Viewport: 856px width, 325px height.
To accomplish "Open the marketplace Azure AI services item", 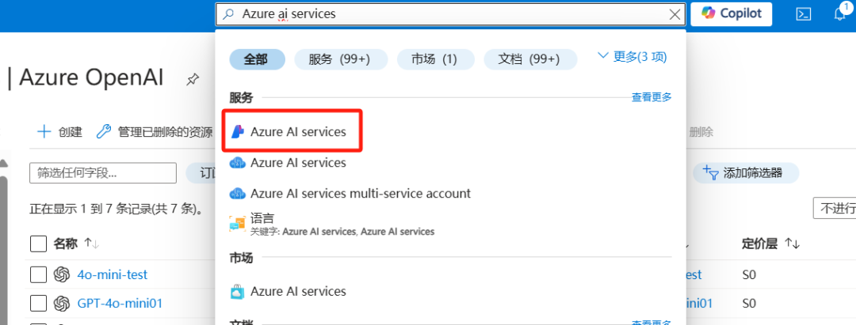I will tap(298, 291).
